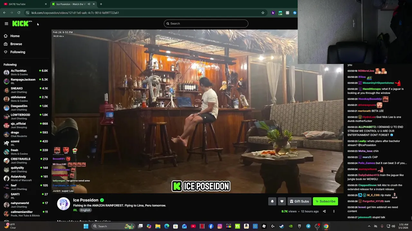Reload the page in Chrome
Screen dimensions: 412x231
(x=19, y=13)
